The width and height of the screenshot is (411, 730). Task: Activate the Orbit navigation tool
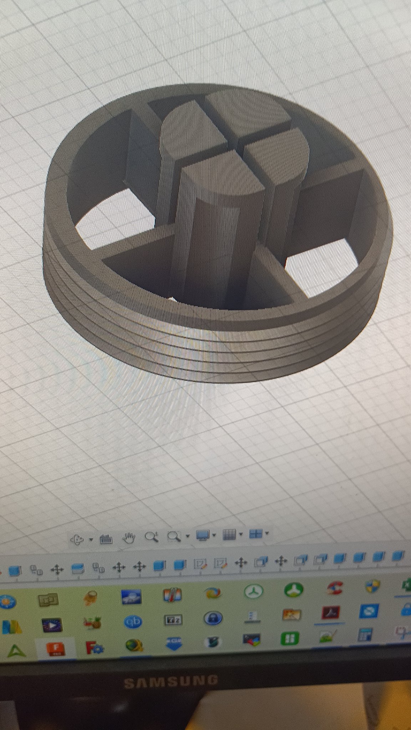tap(77, 540)
